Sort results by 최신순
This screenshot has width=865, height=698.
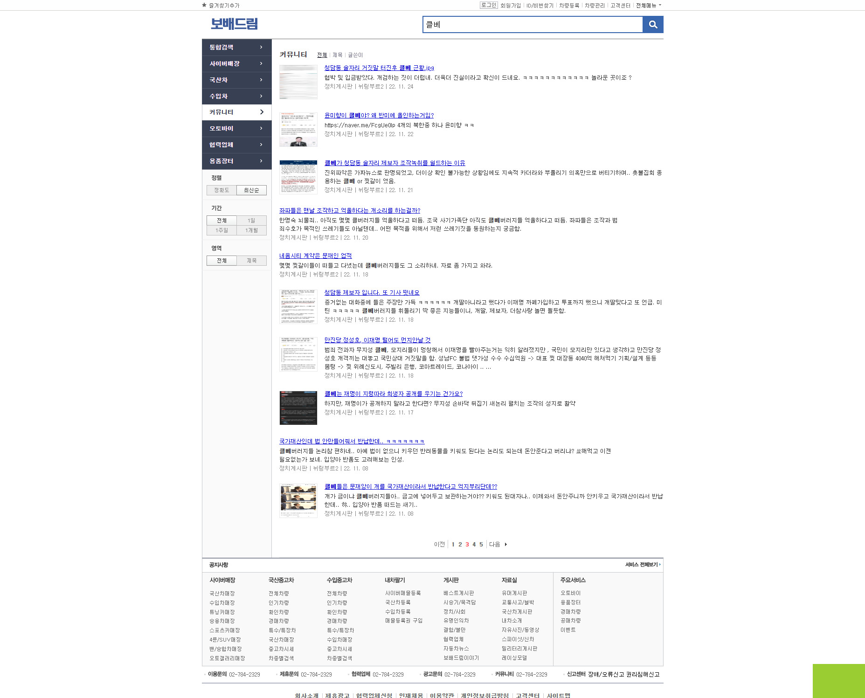251,190
